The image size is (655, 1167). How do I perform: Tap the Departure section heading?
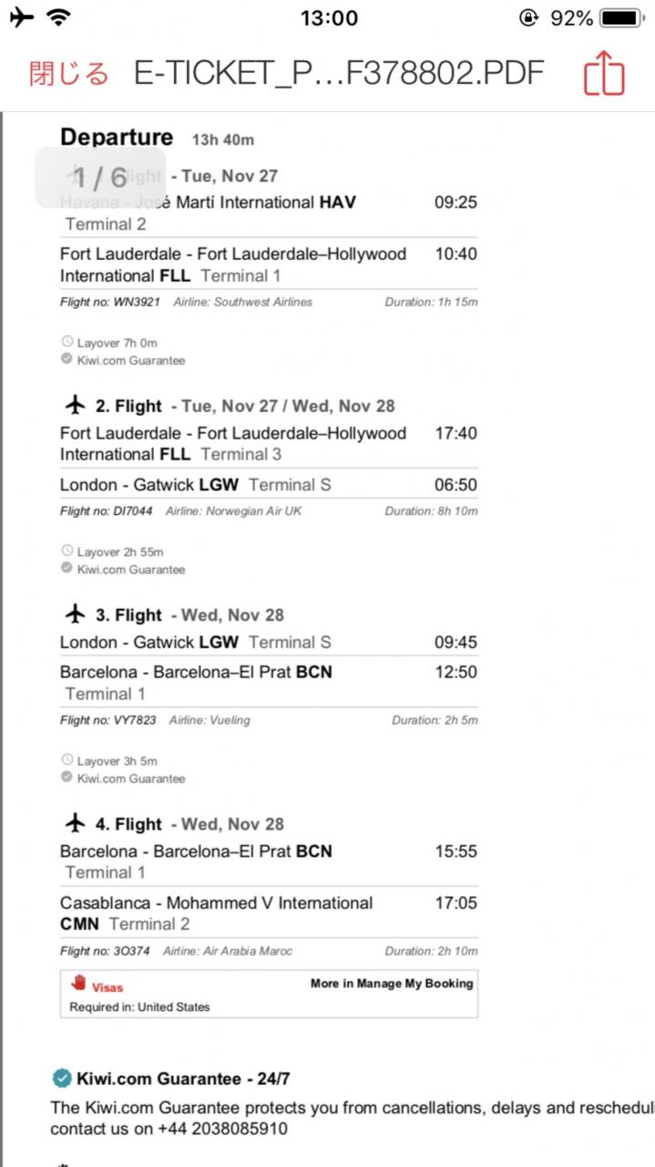click(x=117, y=138)
